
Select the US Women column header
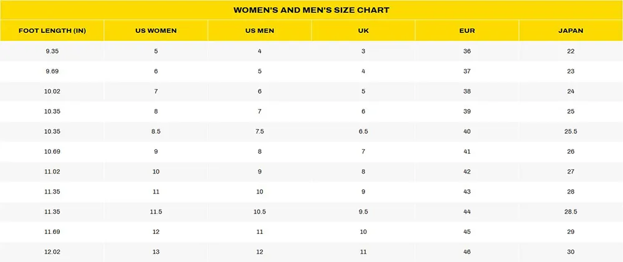tap(156, 30)
